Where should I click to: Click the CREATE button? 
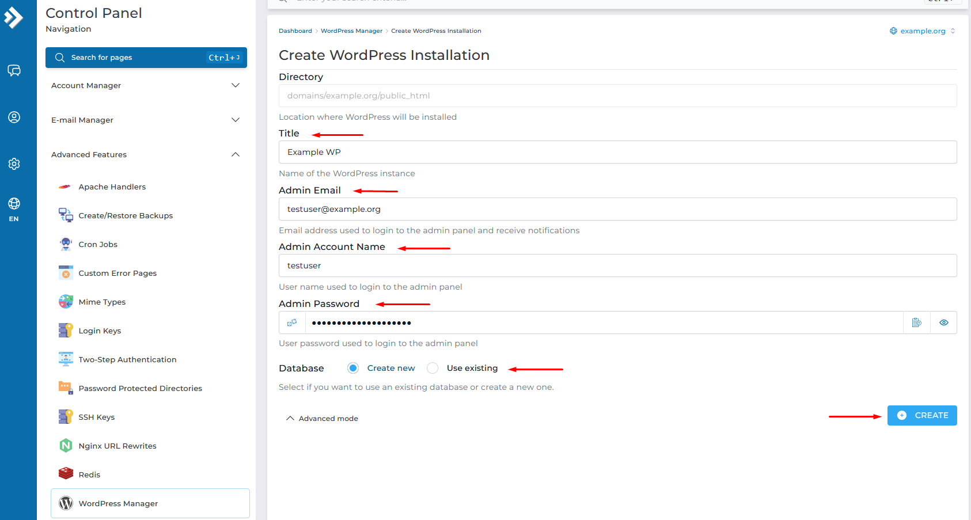point(922,415)
